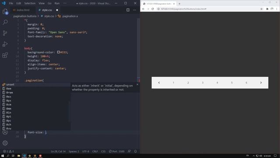Go to pagination page 6
The height and width of the screenshot is (158, 280).
click(x=246, y=83)
